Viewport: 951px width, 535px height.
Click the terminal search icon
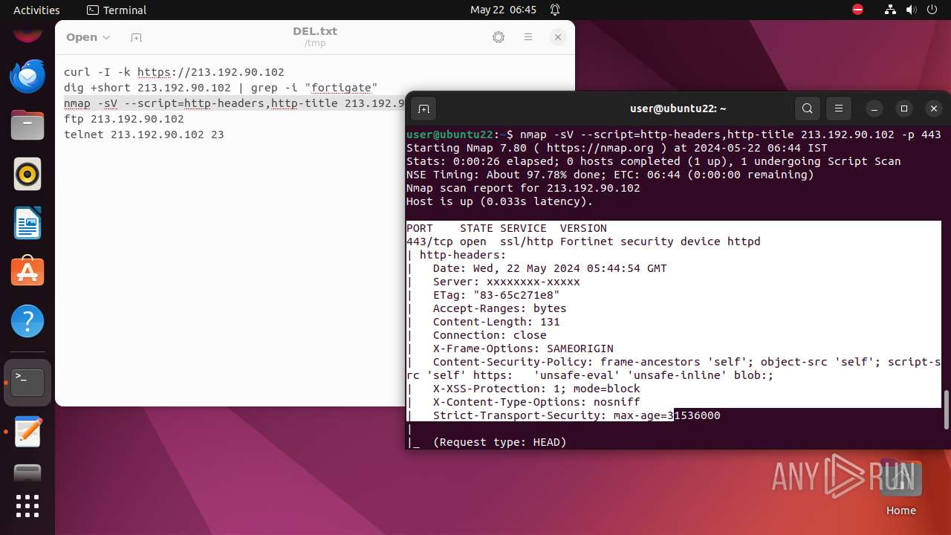(808, 108)
